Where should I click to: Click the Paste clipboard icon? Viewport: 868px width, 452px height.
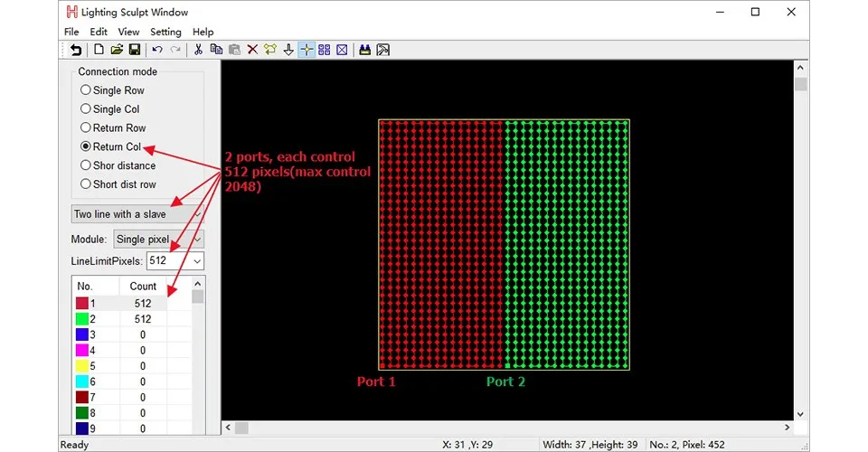(x=234, y=50)
